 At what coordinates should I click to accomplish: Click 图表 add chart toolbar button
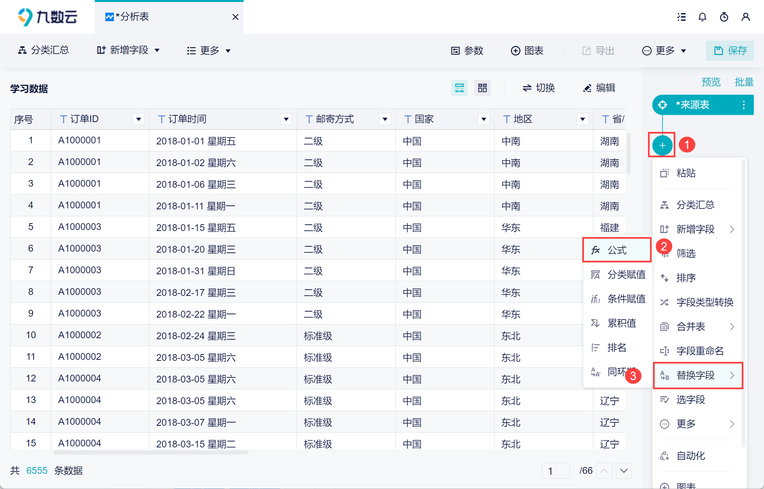[527, 51]
